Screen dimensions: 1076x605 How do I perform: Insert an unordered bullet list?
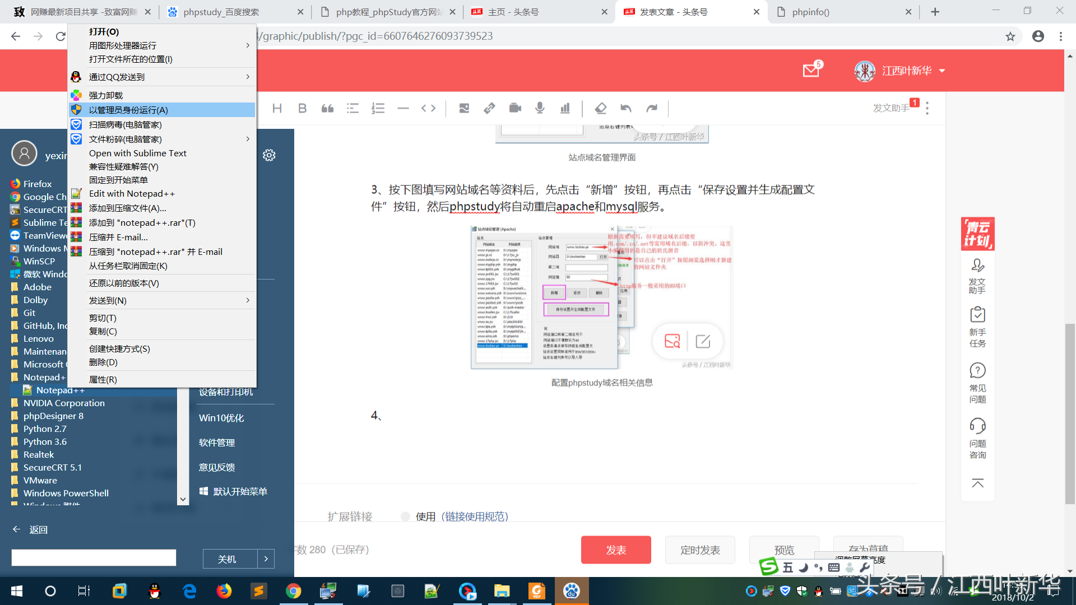point(353,108)
